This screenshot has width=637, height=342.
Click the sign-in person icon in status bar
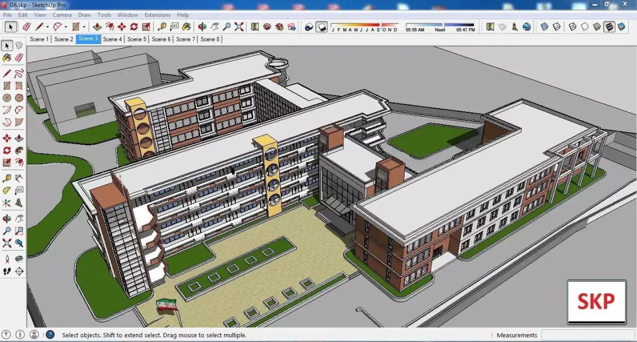[34, 335]
